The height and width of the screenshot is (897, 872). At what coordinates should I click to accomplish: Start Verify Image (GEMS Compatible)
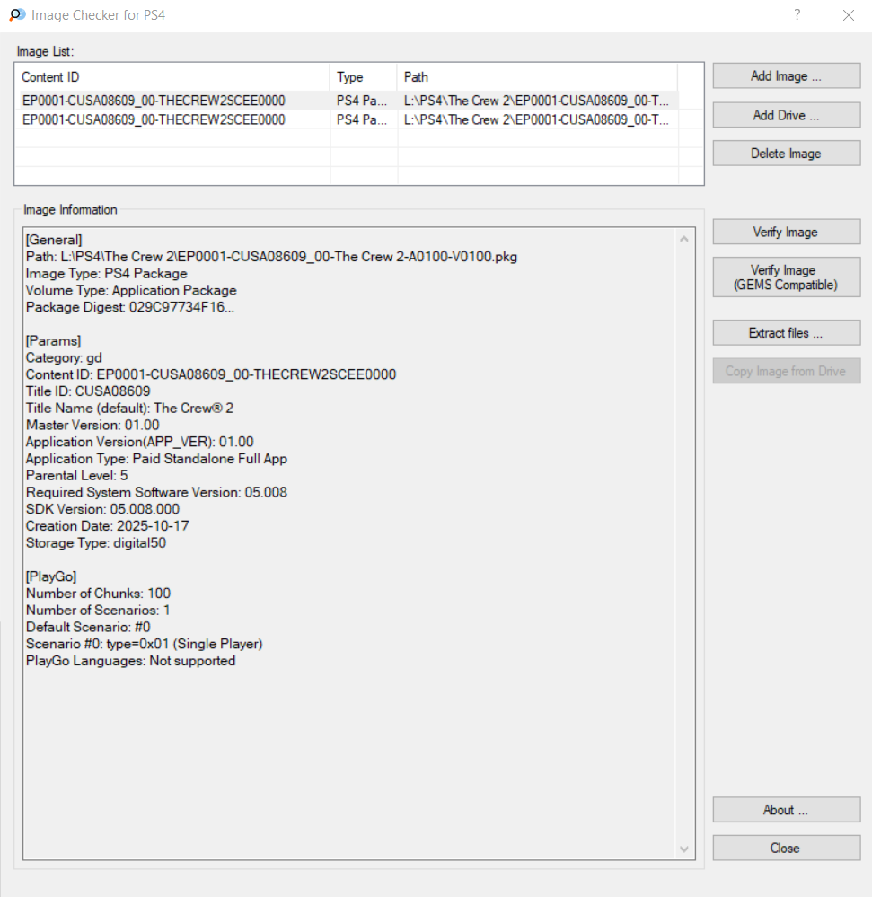pos(786,277)
